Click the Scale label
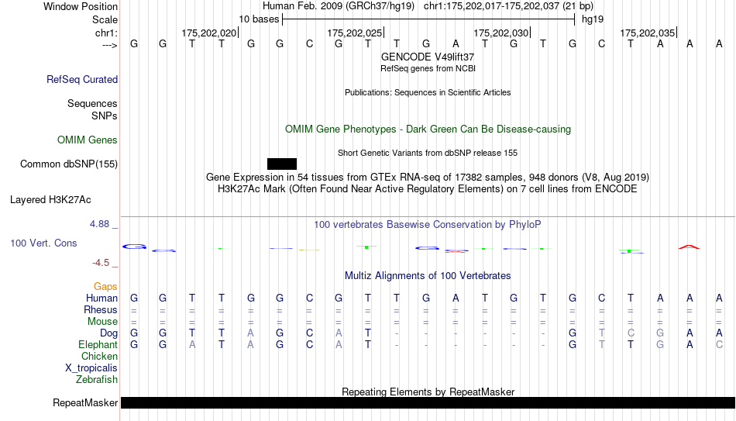This screenshot has height=421, width=736. pyautogui.click(x=105, y=19)
